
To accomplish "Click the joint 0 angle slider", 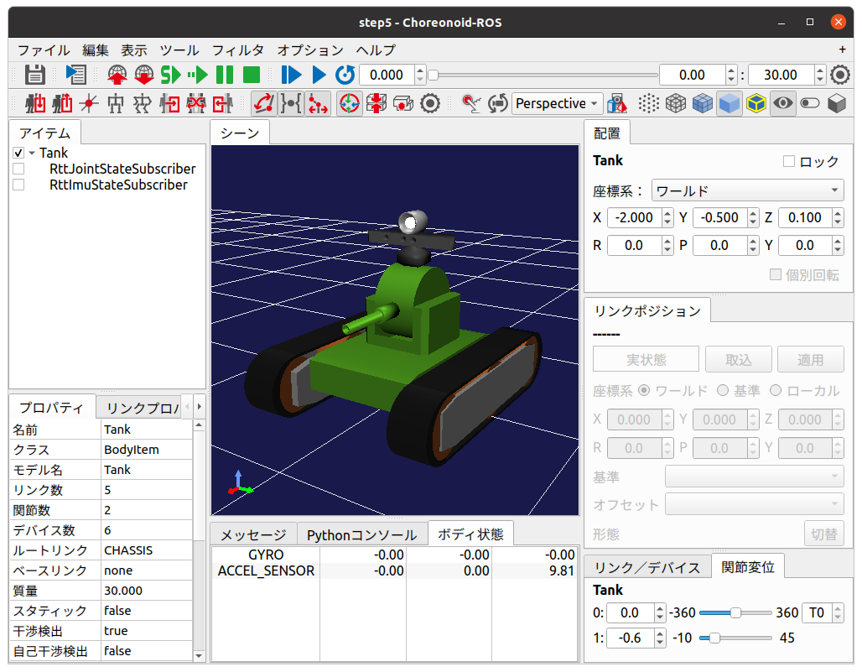I will pos(735,612).
